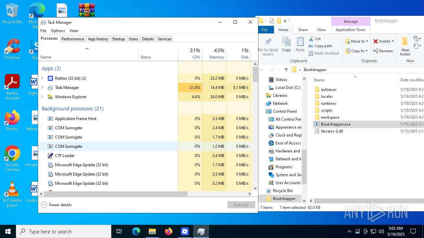The height and width of the screenshot is (238, 424).
Task: Select the autoexec folder
Action: click(x=329, y=90)
